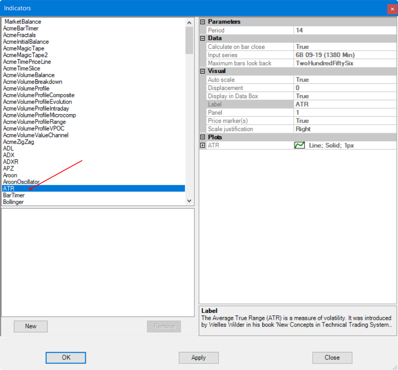
Task: Select Bollinger in the indicator list
Action: click(14, 202)
